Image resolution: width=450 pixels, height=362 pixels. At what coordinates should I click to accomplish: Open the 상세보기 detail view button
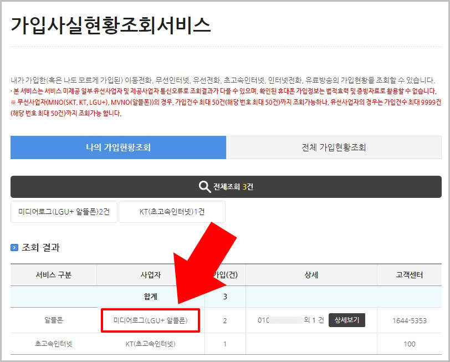click(x=347, y=320)
